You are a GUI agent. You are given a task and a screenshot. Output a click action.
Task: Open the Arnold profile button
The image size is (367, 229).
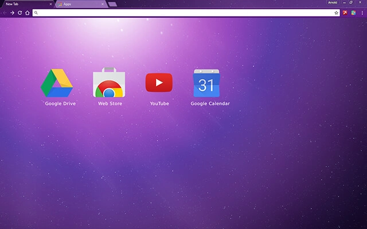tap(333, 2)
